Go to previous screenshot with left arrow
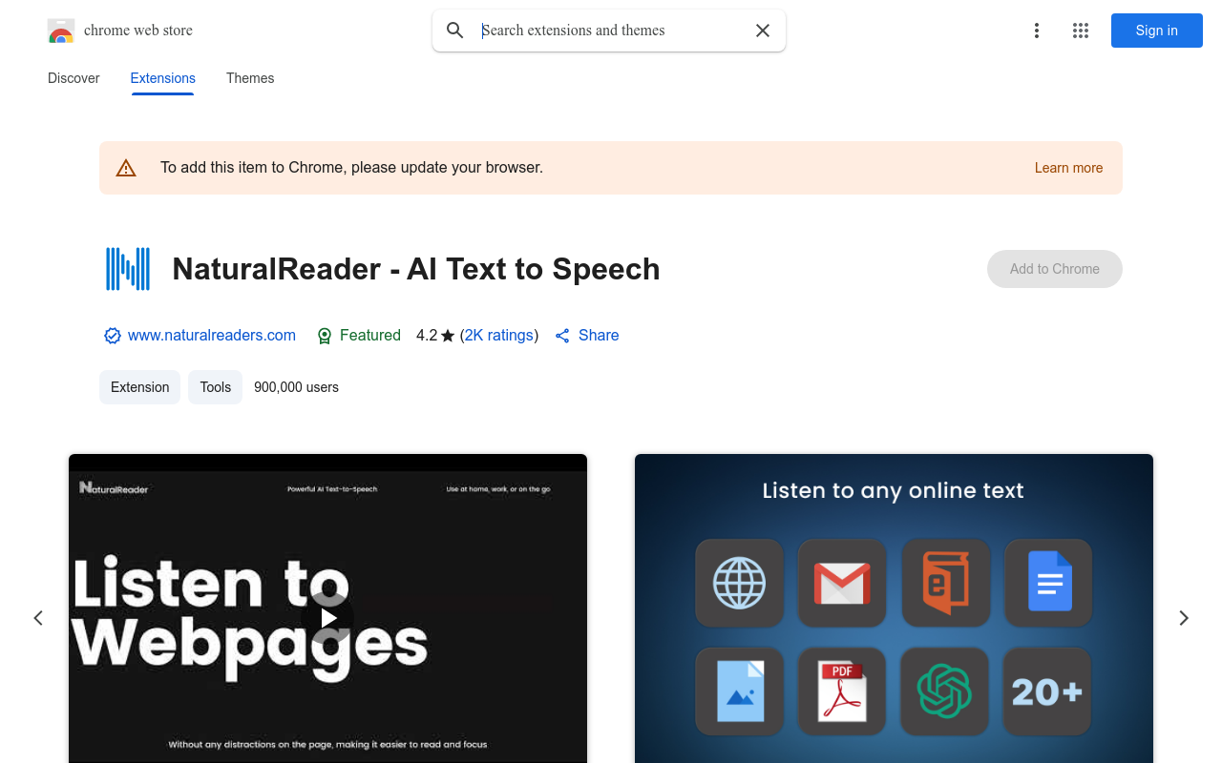Viewport: 1222px width, 763px height. 38,618
